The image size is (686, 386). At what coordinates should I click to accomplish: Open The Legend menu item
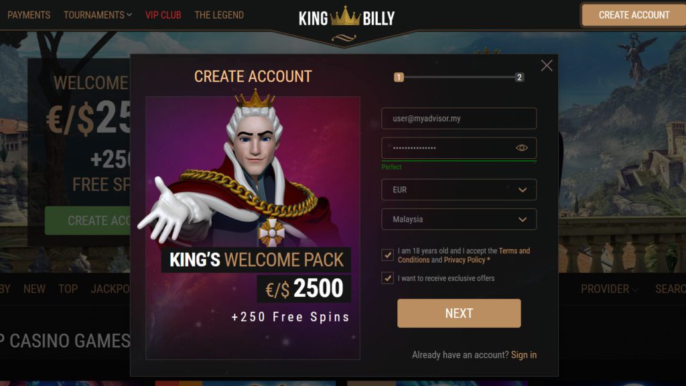(x=219, y=15)
